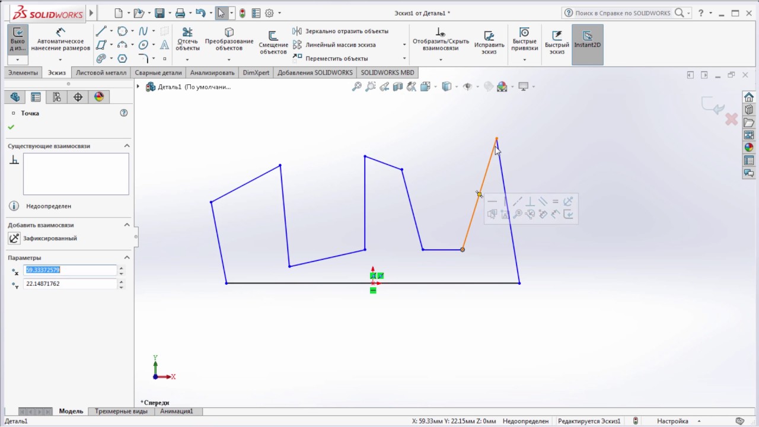Viewport: 759px width, 427px height.
Task: Switch to Листовой металл tab
Action: tap(101, 72)
